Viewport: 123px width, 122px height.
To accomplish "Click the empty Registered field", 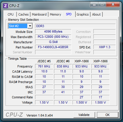I will pos(104,37).
